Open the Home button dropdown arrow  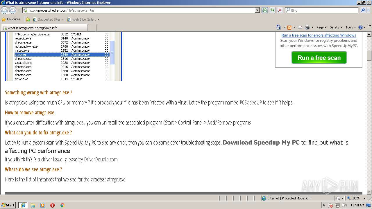[x=283, y=27]
